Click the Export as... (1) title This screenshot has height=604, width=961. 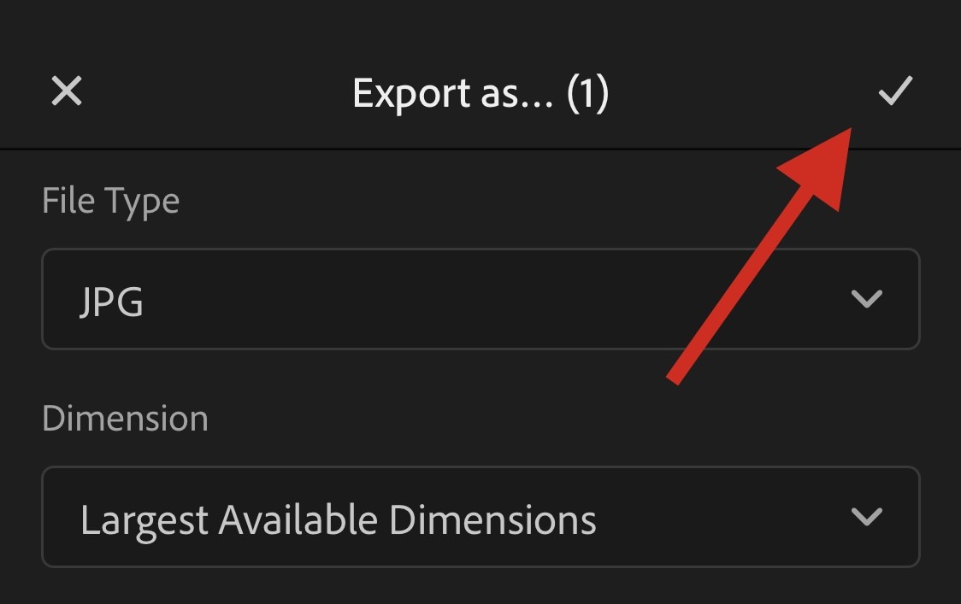point(480,92)
